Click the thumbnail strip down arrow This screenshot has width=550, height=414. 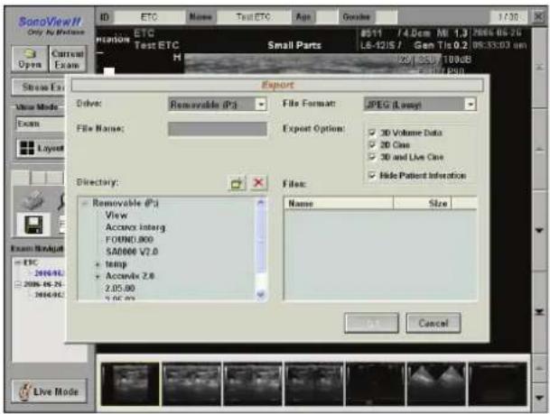point(539,397)
